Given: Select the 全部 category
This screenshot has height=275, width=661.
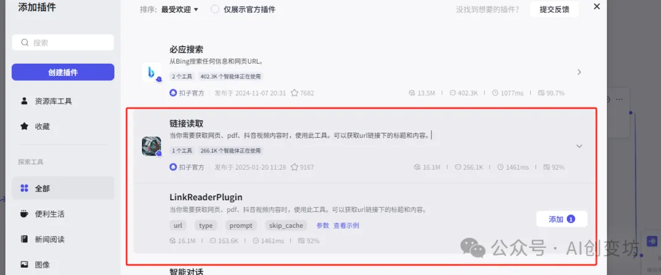Looking at the screenshot, I should (x=63, y=189).
